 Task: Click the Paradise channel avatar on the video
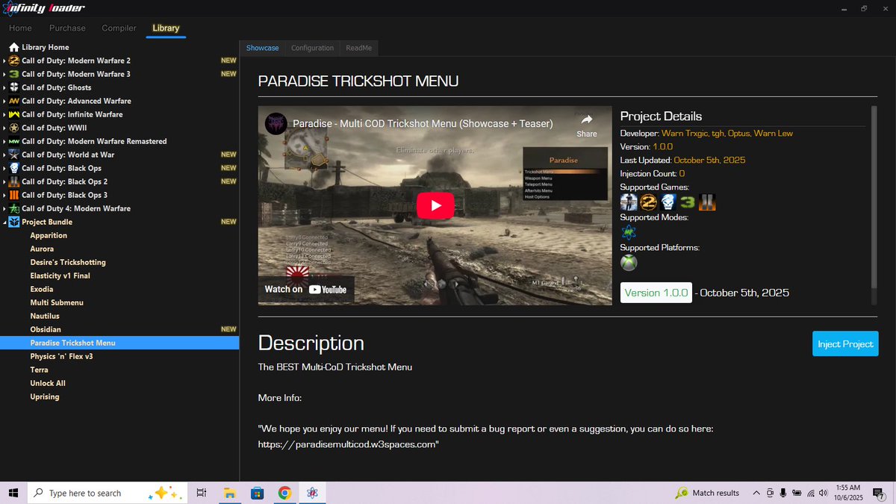276,124
